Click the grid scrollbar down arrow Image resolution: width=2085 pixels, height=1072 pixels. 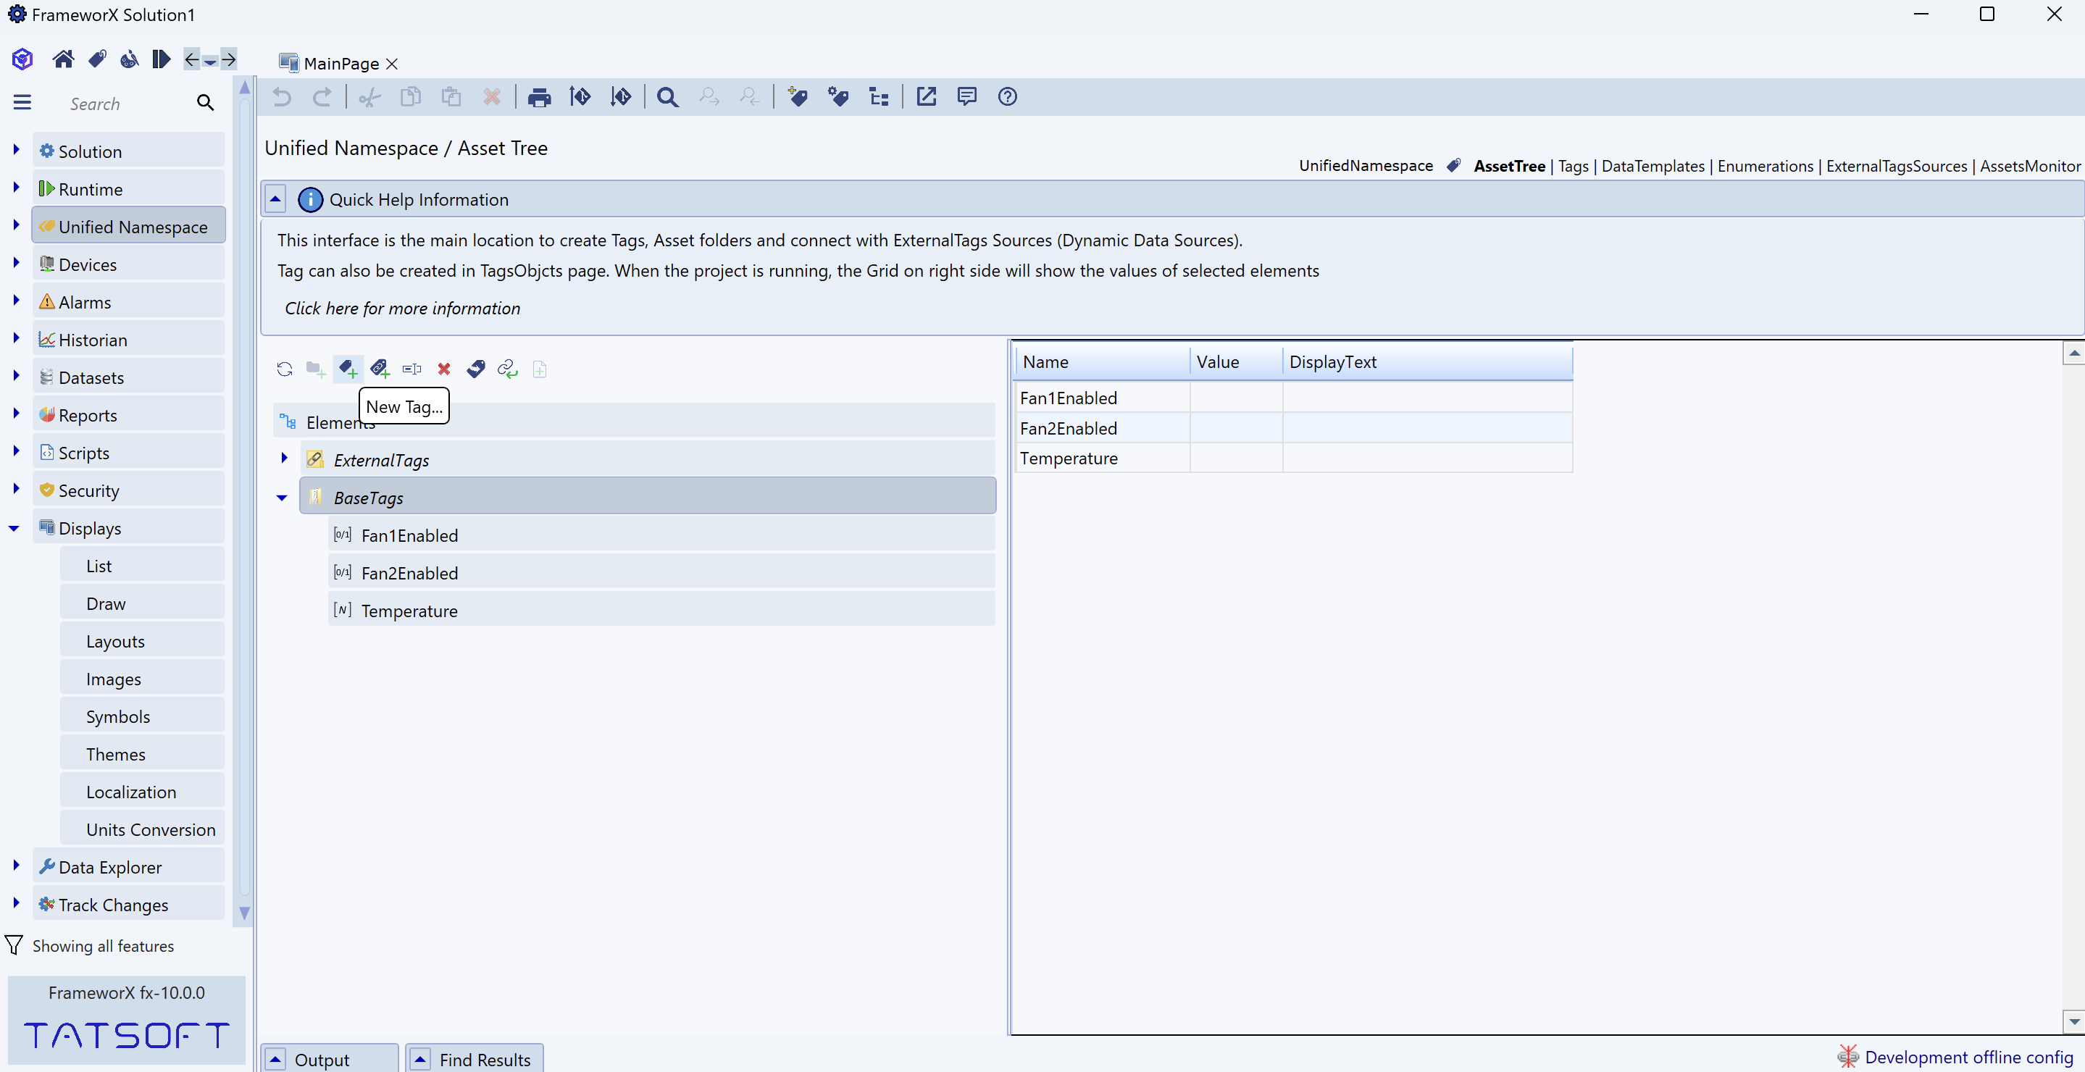click(x=2073, y=1022)
